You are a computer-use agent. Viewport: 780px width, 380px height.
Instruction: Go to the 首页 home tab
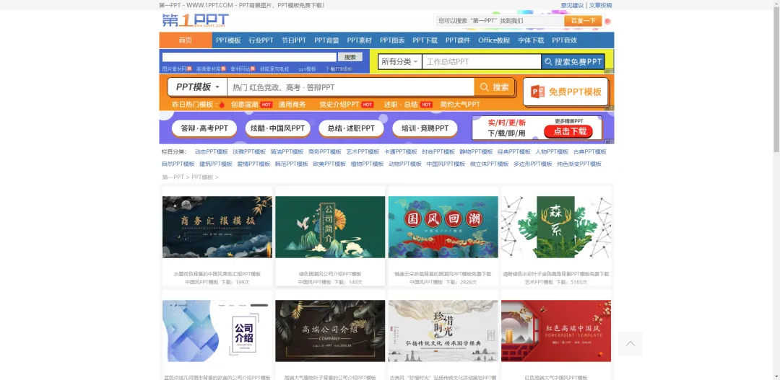coord(186,40)
